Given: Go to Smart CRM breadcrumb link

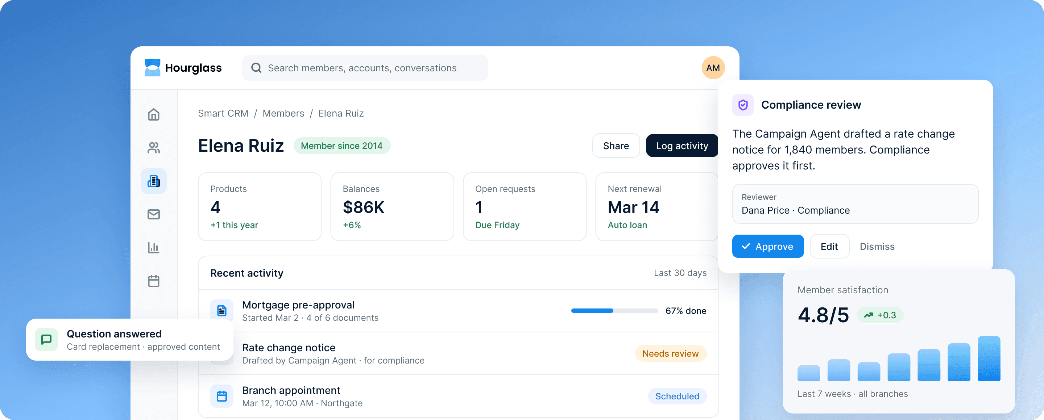Looking at the screenshot, I should (x=223, y=113).
